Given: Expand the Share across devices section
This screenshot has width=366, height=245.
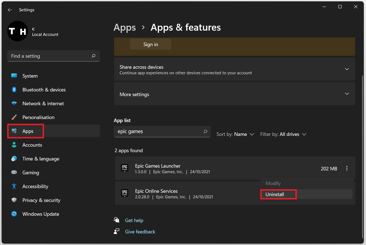Looking at the screenshot, I should coord(347,69).
